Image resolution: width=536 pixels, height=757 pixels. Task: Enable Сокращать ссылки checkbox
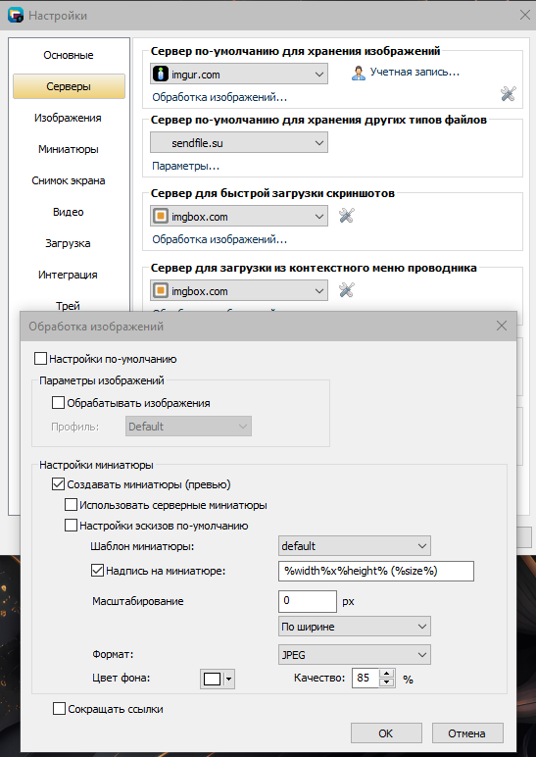pos(59,709)
